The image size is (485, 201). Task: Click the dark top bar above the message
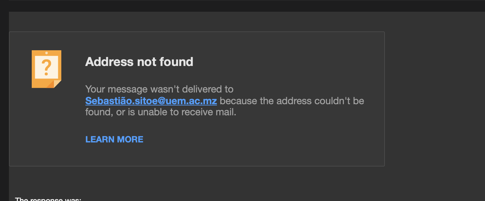point(242,6)
